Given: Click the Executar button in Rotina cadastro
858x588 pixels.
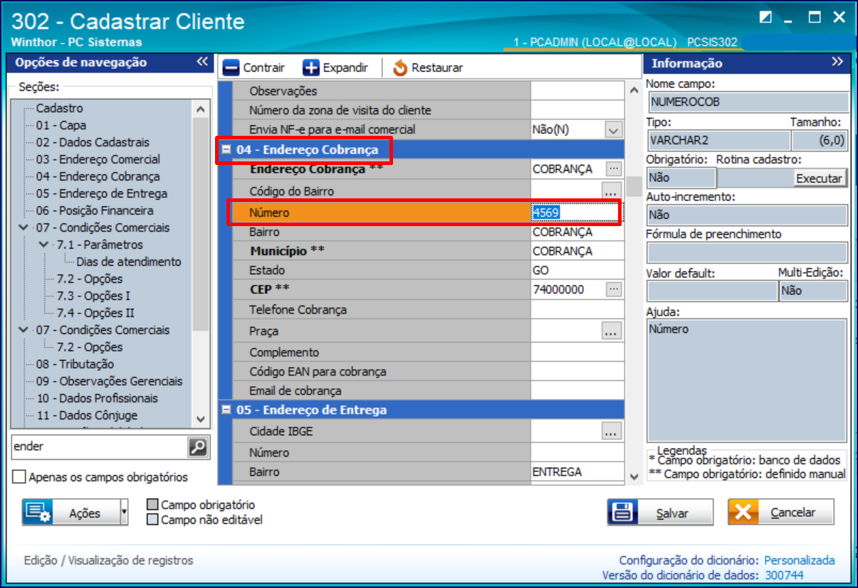Looking at the screenshot, I should click(x=820, y=178).
